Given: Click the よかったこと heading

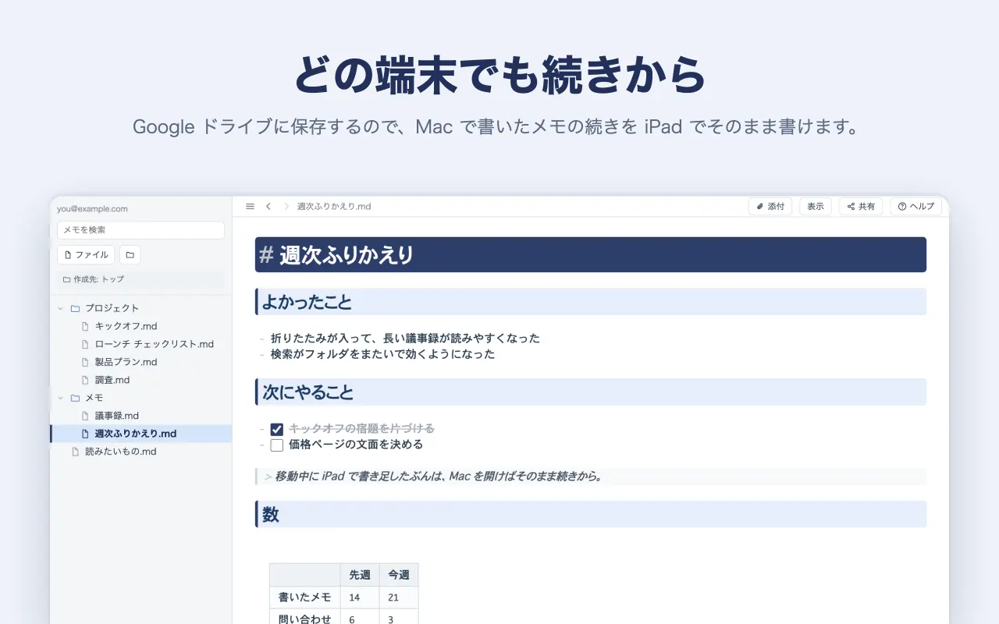Looking at the screenshot, I should pyautogui.click(x=591, y=302).
